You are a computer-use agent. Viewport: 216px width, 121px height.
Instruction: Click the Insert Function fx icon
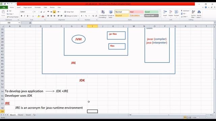(x=30, y=23)
